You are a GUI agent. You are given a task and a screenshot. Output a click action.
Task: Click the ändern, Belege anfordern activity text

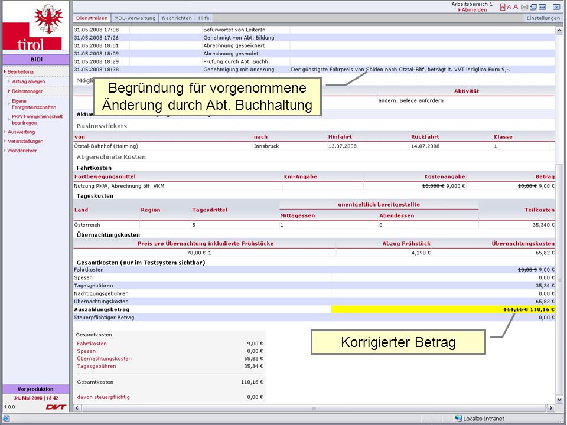pyautogui.click(x=411, y=100)
